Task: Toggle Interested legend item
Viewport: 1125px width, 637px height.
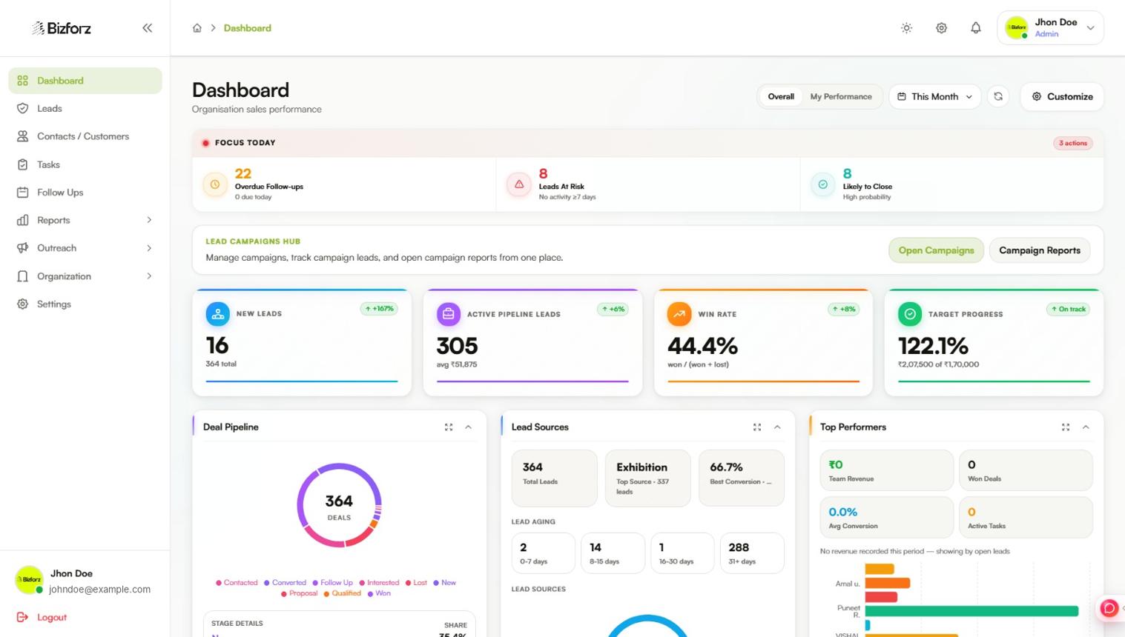Action: pyautogui.click(x=379, y=583)
